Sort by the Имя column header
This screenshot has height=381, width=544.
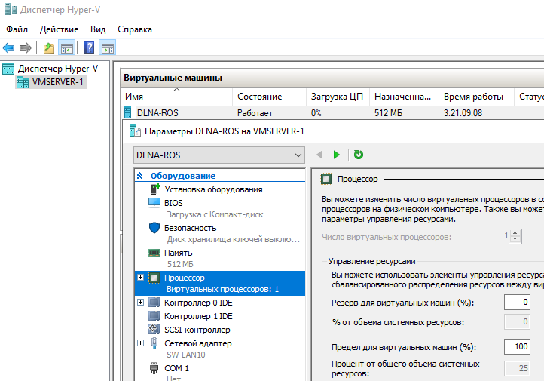pyautogui.click(x=177, y=97)
